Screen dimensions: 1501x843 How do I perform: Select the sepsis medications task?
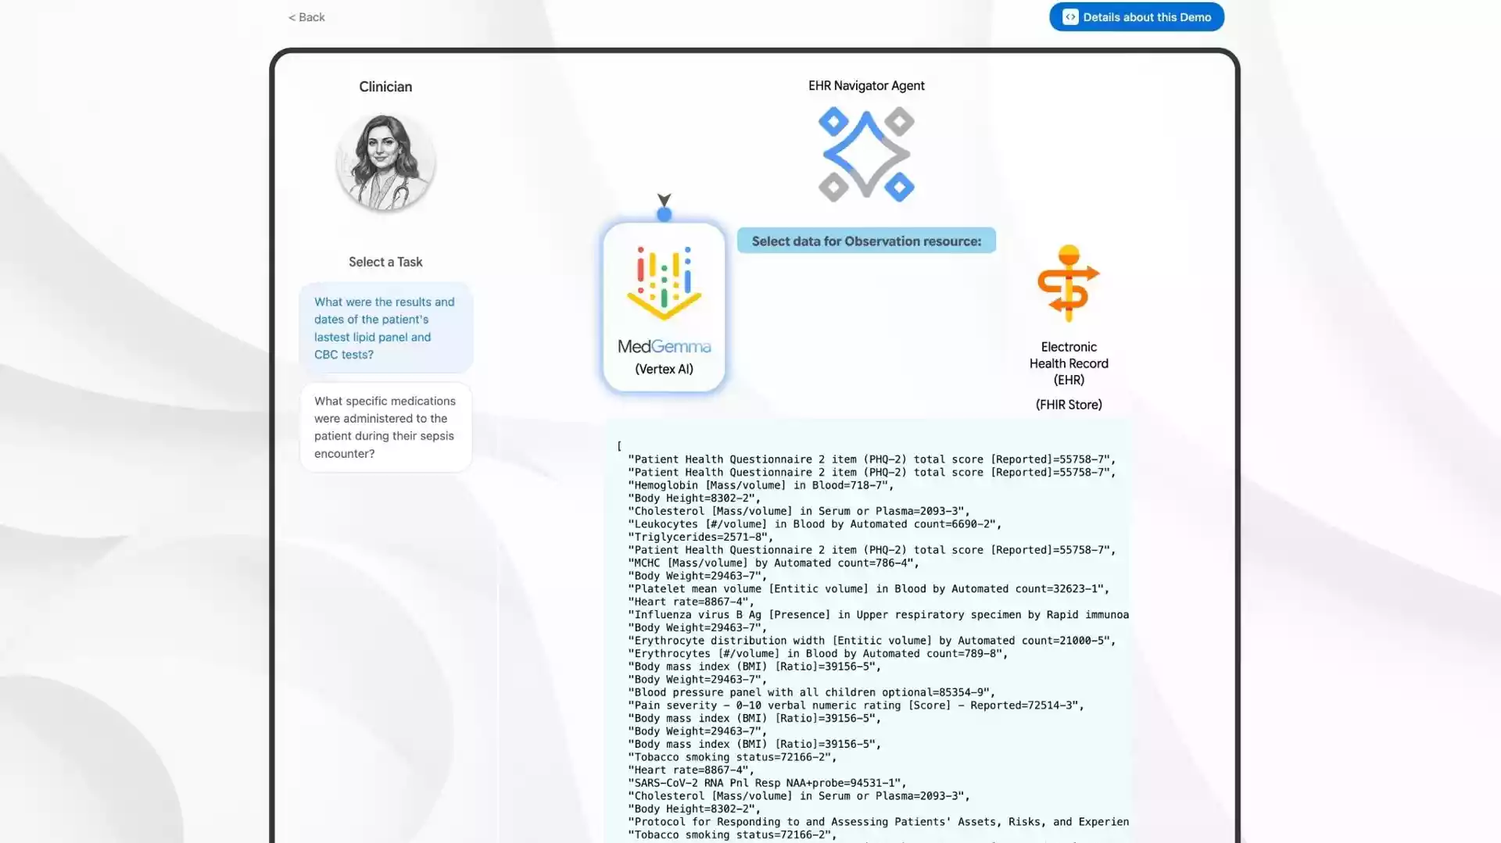pos(385,427)
